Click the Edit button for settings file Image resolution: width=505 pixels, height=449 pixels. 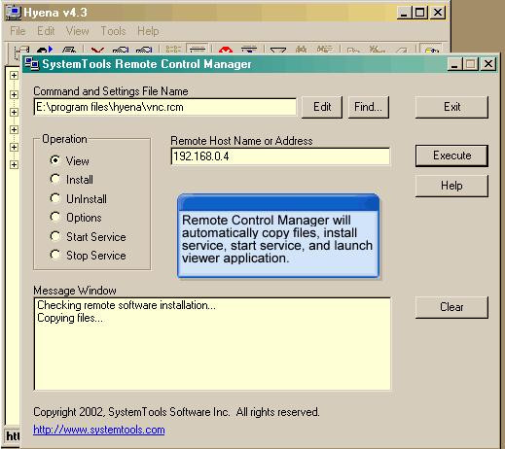click(322, 107)
